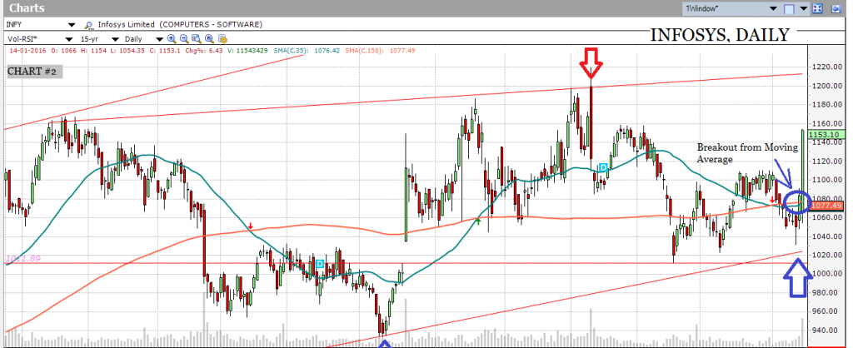
Task: Expand the arrow beside the layout square
Action: [x=802, y=8]
